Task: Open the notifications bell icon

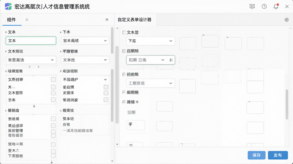Action: coord(276,7)
